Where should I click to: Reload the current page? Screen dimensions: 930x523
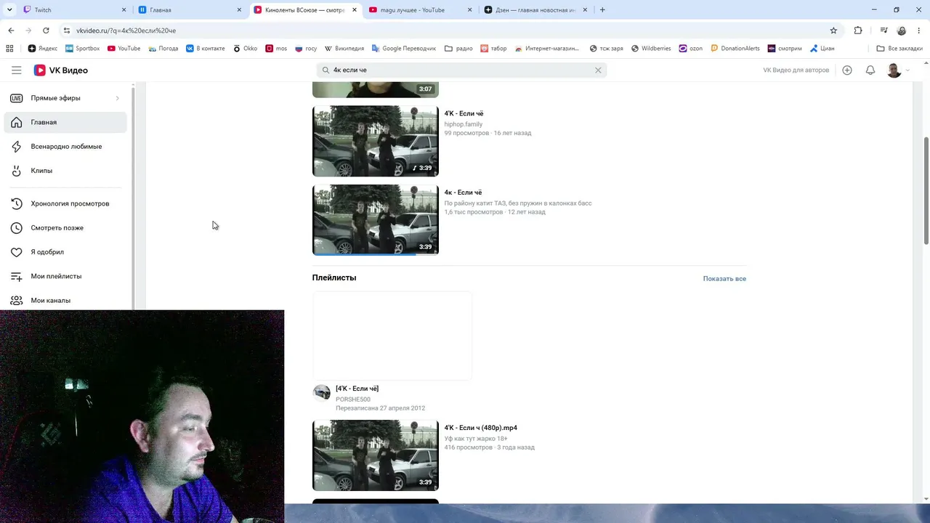pyautogui.click(x=46, y=31)
